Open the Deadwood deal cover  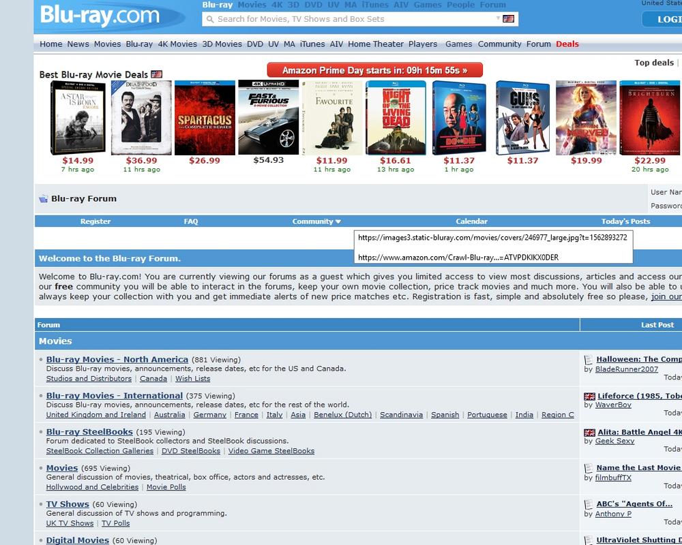point(141,118)
